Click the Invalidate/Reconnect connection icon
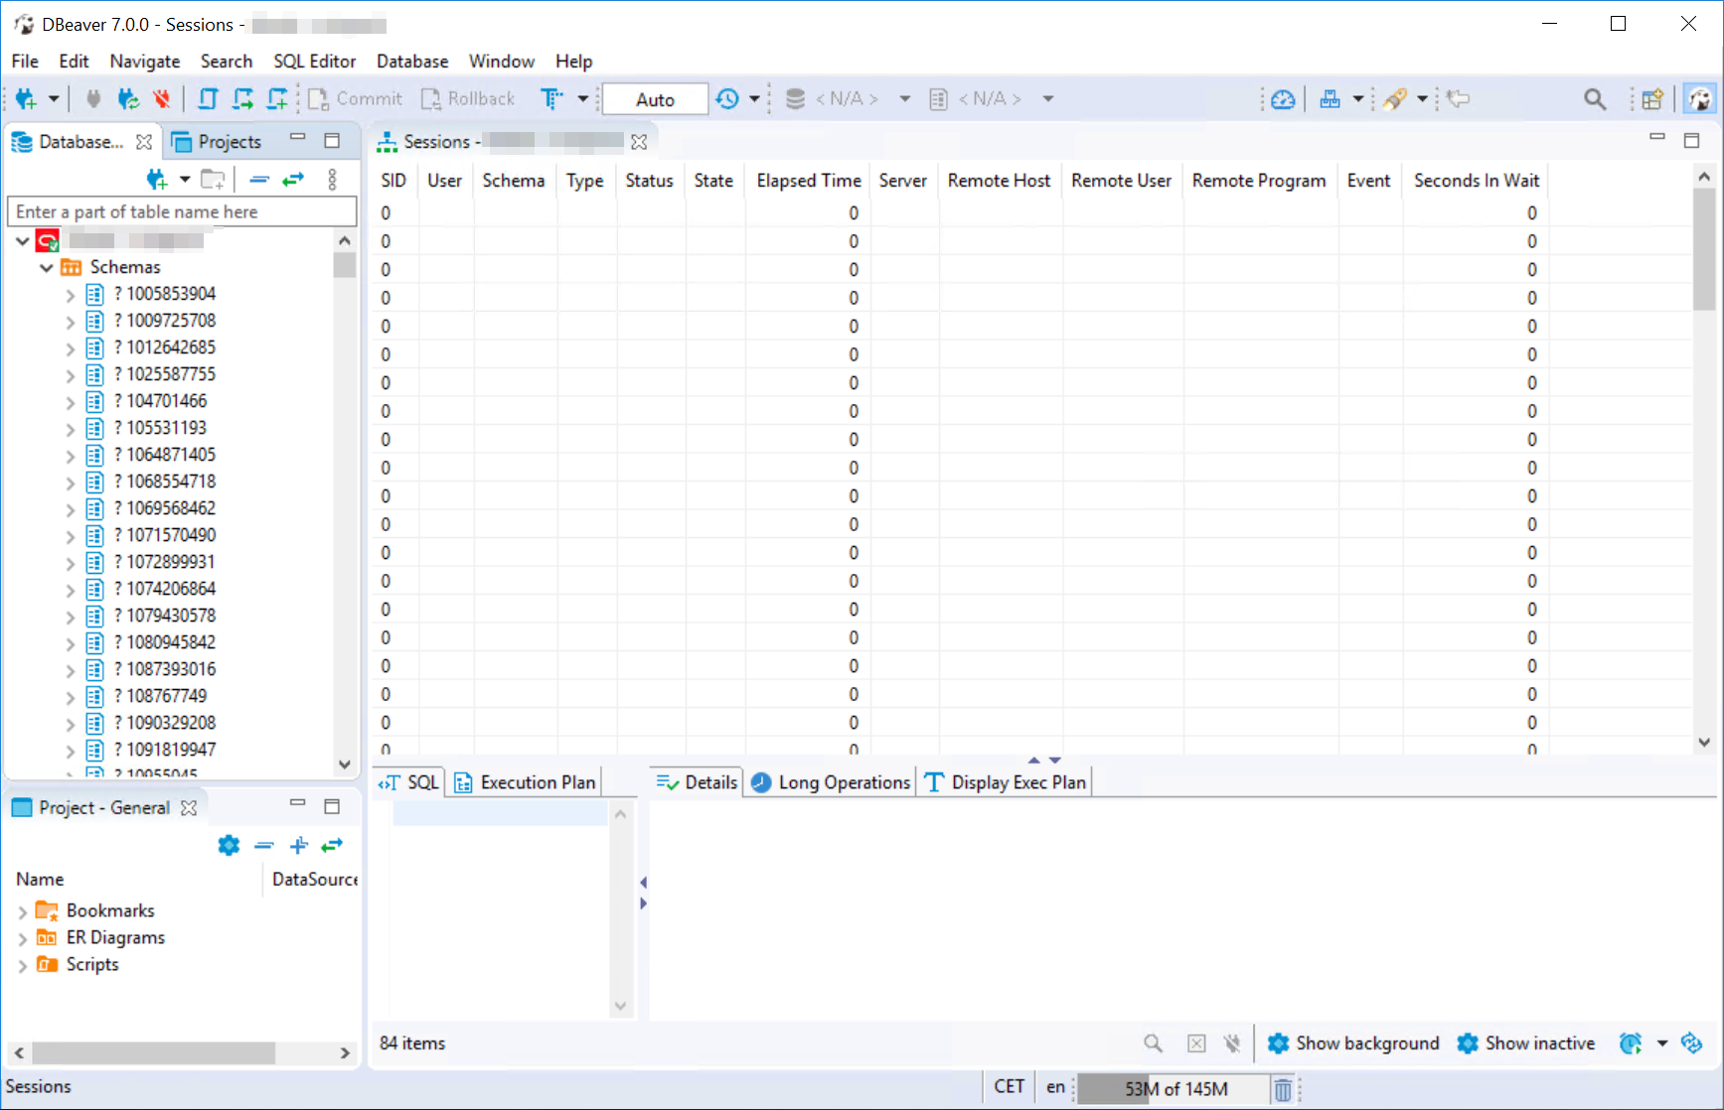1724x1110 pixels. click(129, 98)
